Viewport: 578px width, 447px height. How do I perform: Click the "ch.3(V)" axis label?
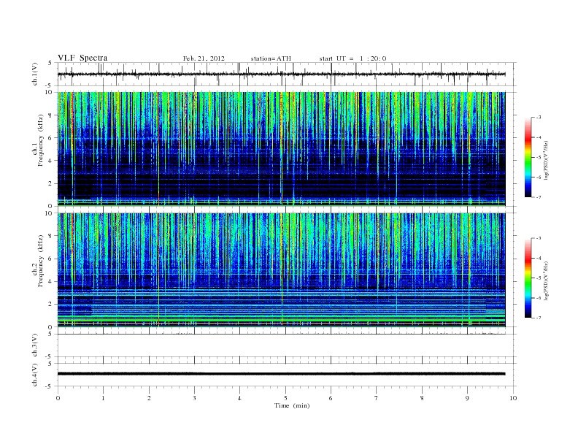pos(35,345)
